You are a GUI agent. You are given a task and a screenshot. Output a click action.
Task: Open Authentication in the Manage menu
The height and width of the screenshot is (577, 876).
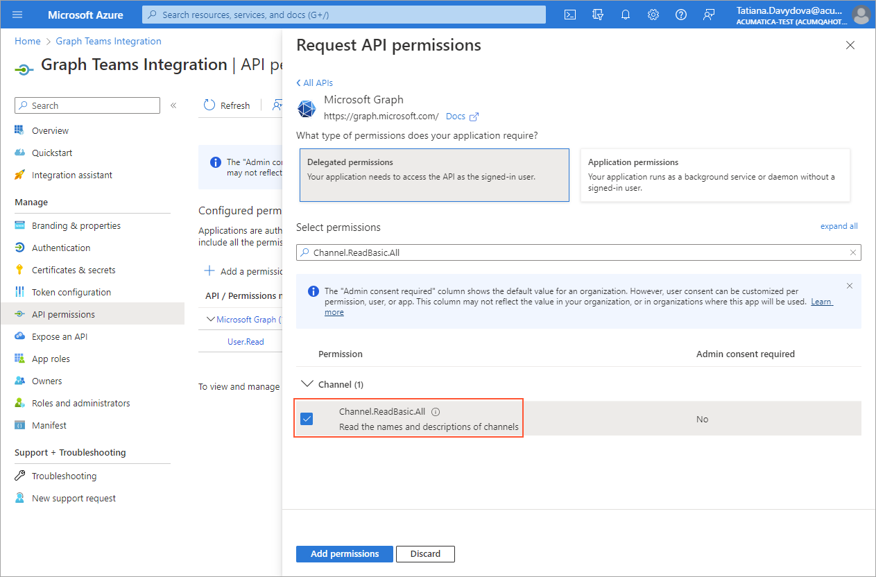coord(61,248)
